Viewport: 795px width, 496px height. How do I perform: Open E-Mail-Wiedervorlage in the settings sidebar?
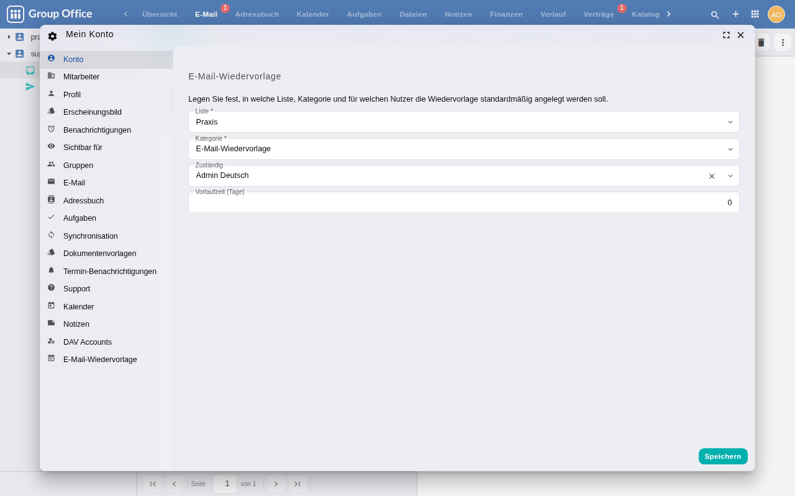[x=106, y=360]
